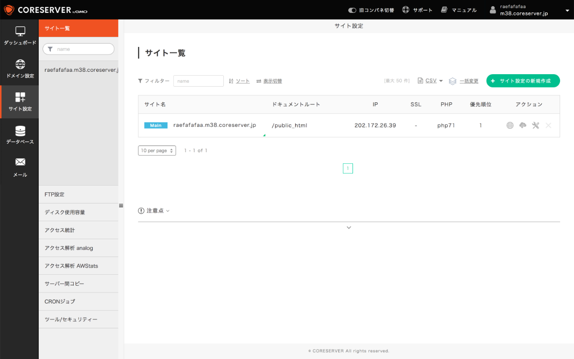Open the CSV export dropdown
574x359 pixels.
coord(430,81)
